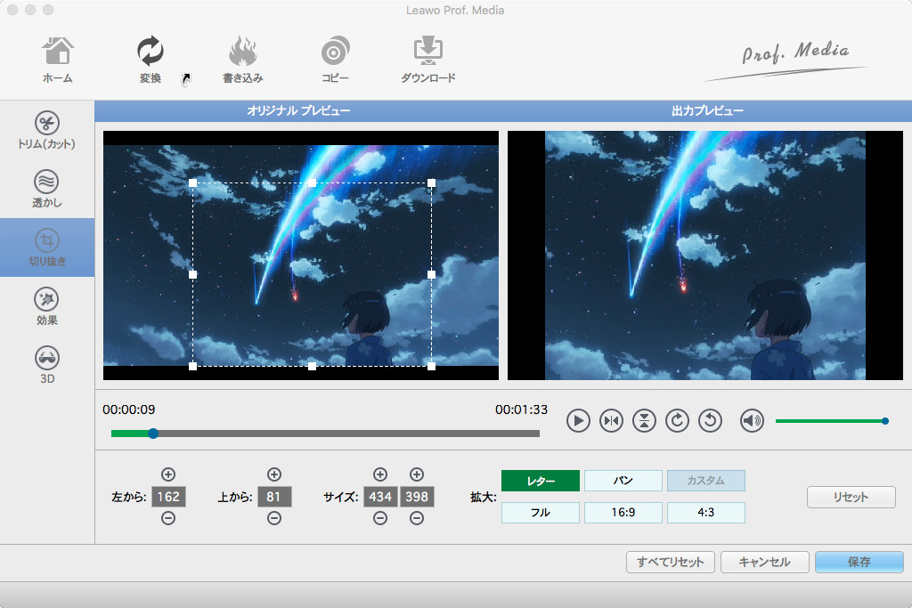Select the 透かし watermark tool
The width and height of the screenshot is (912, 608).
(x=47, y=189)
